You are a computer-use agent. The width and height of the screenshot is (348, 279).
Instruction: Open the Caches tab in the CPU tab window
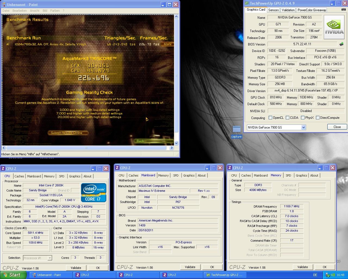pos(19,176)
